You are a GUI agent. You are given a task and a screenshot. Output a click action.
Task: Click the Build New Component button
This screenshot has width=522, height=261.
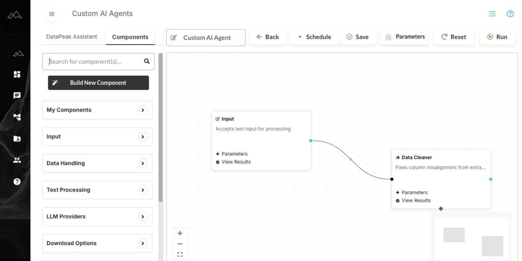click(98, 83)
